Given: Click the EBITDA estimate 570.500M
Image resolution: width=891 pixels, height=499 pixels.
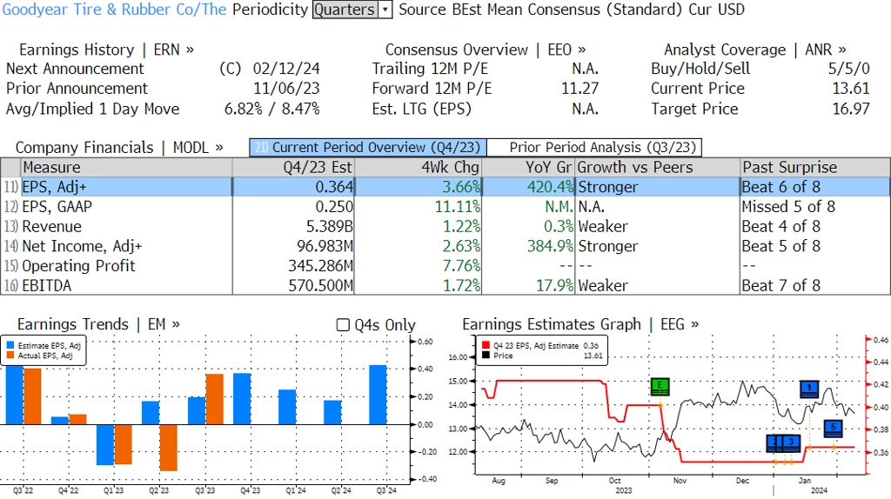Looking at the screenshot, I should [x=320, y=285].
